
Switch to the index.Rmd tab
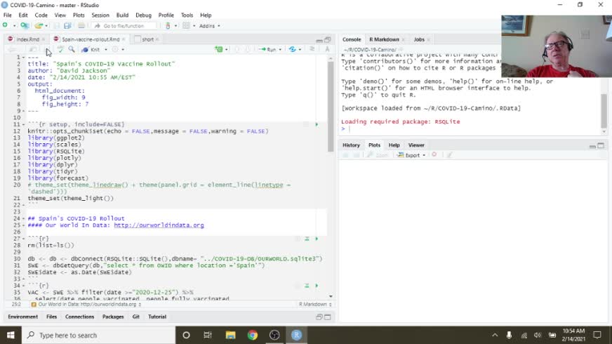click(27, 39)
